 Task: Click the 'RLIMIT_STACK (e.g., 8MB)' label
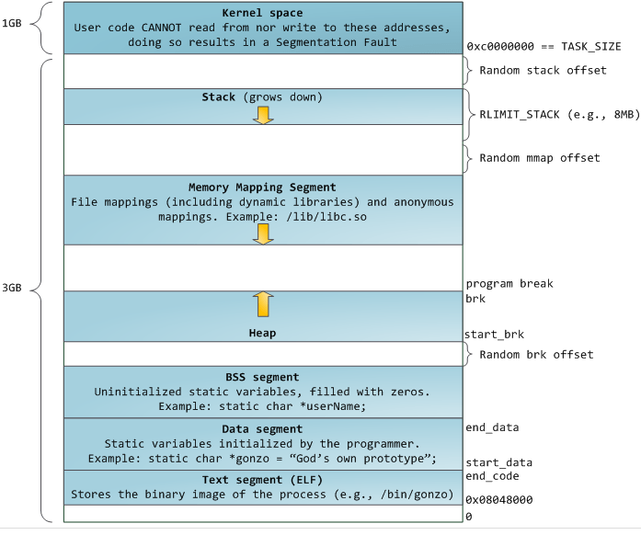click(x=559, y=114)
